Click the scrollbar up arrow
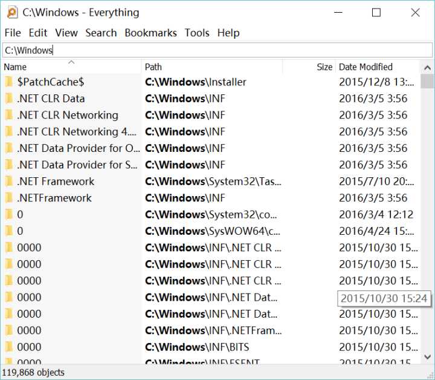Screen dimensions: 435x380 428,68
